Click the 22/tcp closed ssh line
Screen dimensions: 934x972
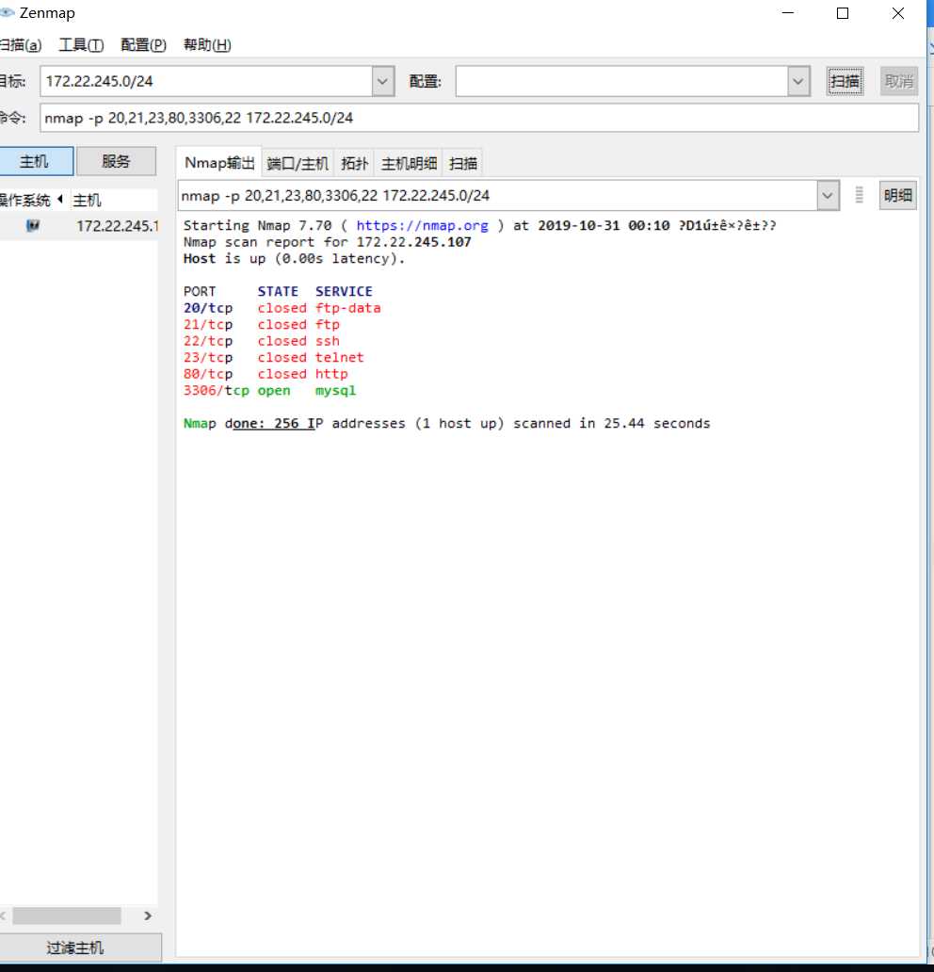pos(262,341)
